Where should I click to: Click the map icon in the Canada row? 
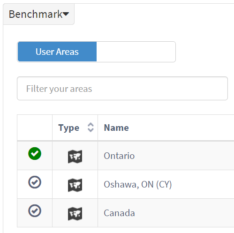click(75, 214)
